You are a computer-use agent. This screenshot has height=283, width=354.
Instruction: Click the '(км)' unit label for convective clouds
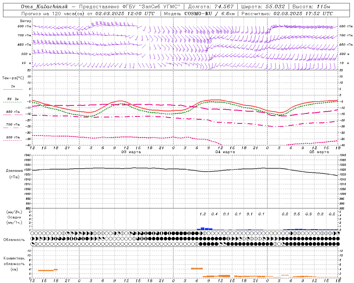pos(14,269)
